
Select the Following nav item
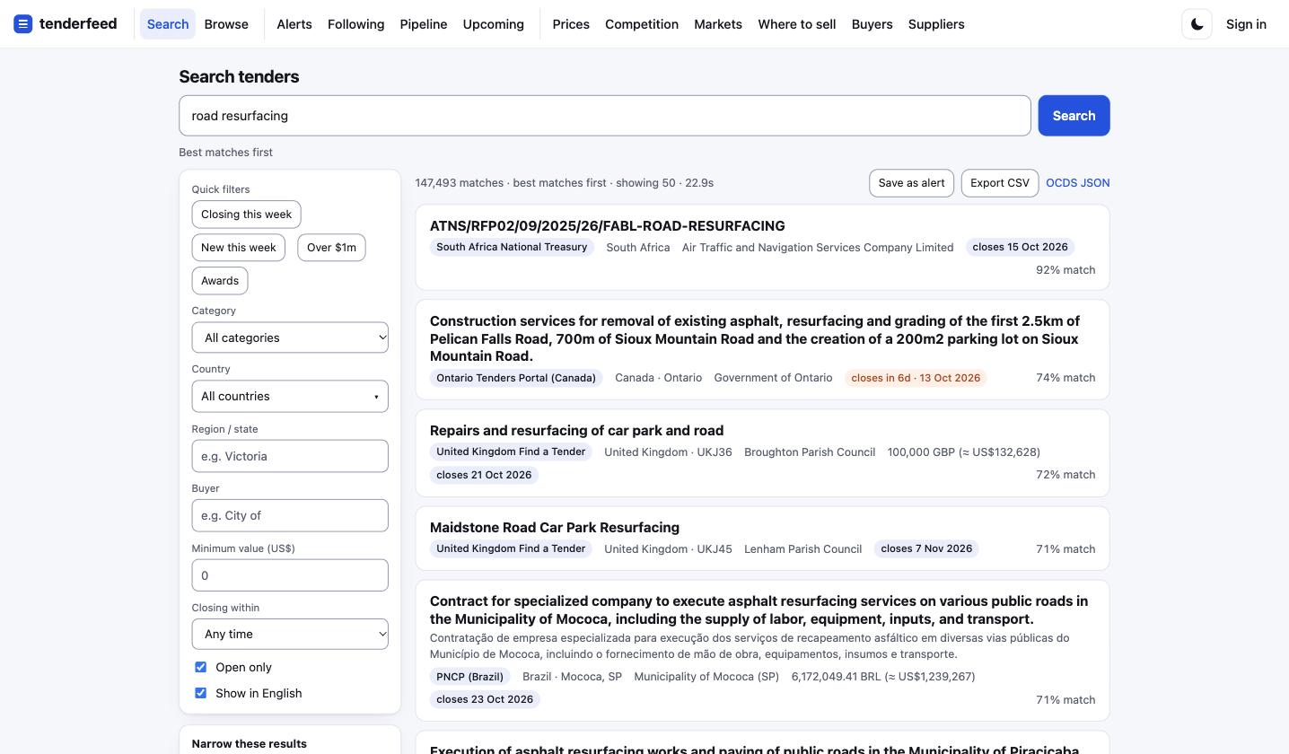pos(355,24)
